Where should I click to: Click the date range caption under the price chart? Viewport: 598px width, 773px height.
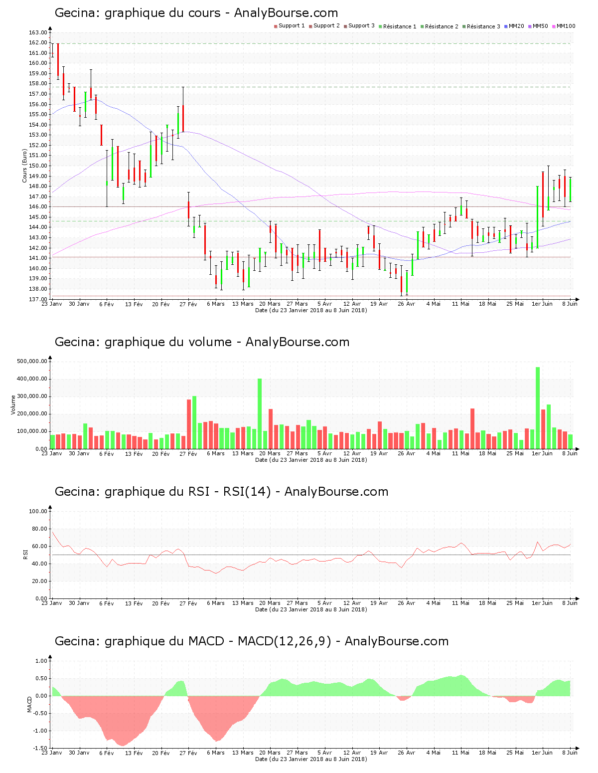point(311,310)
